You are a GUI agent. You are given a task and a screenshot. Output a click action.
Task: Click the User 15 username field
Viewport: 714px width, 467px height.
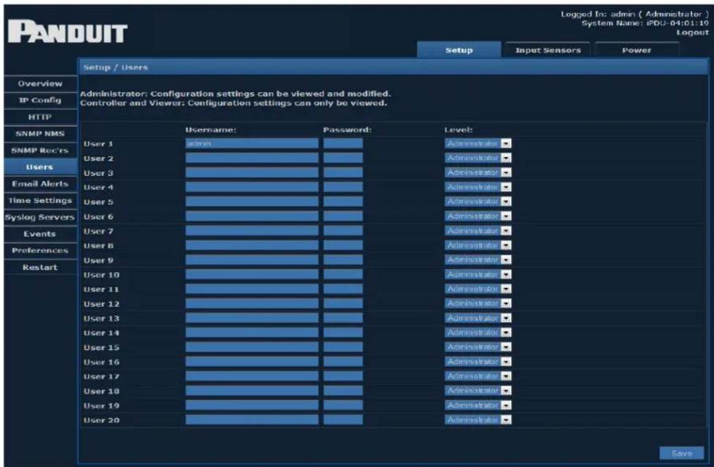pyautogui.click(x=252, y=347)
